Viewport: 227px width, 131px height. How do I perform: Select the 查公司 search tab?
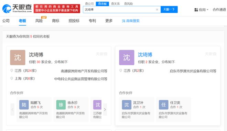coord(89,4)
